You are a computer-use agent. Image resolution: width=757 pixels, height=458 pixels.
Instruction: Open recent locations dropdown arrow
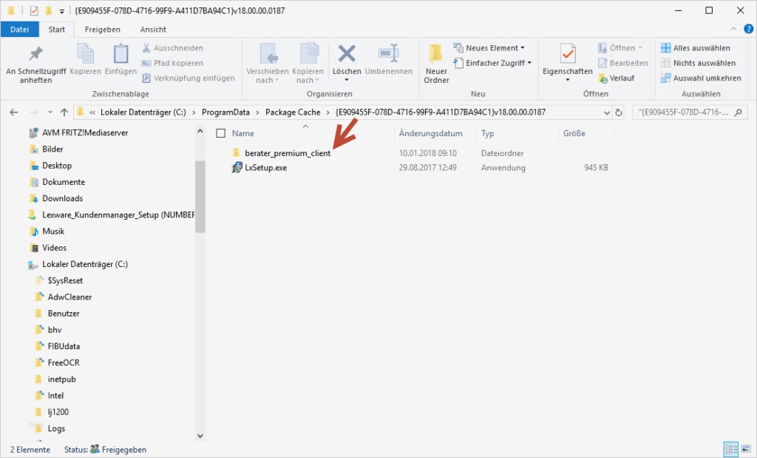(50, 112)
